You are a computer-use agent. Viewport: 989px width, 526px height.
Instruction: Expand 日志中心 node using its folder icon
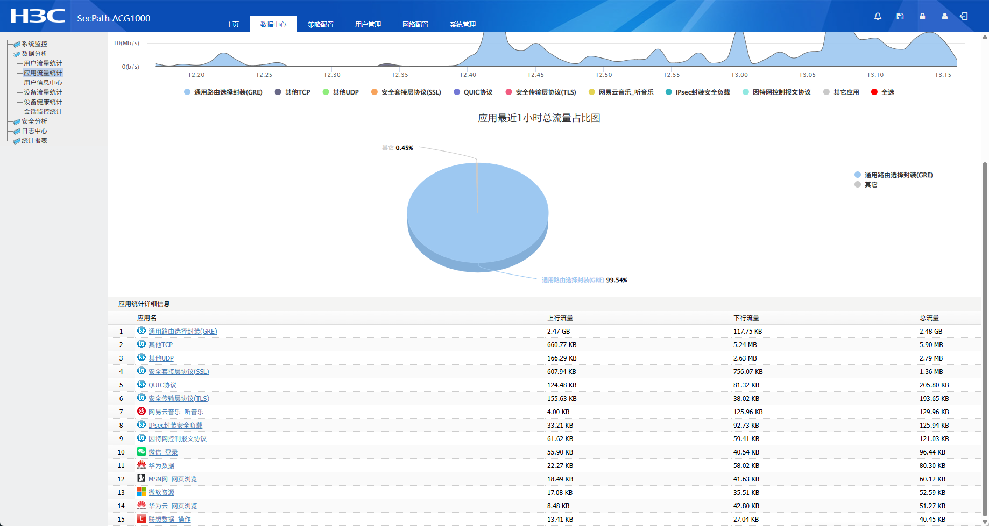point(17,131)
